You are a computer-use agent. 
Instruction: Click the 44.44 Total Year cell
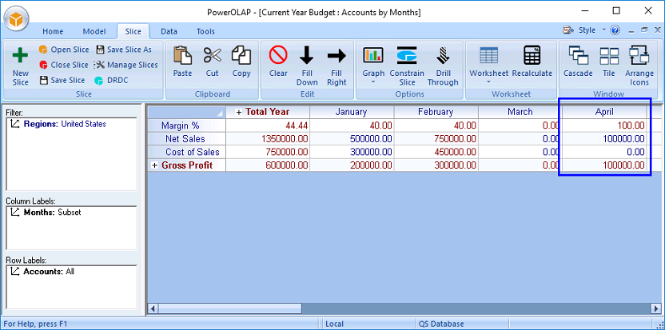[x=268, y=125]
